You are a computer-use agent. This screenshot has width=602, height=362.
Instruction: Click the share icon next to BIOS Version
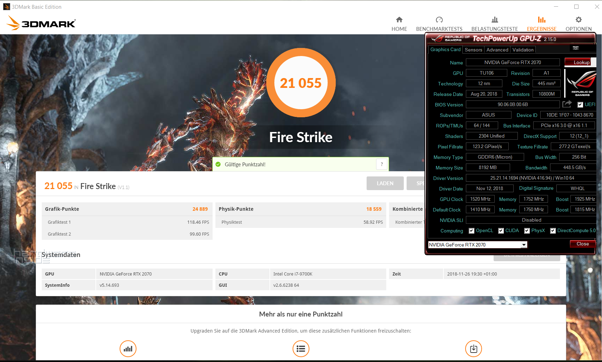[567, 104]
